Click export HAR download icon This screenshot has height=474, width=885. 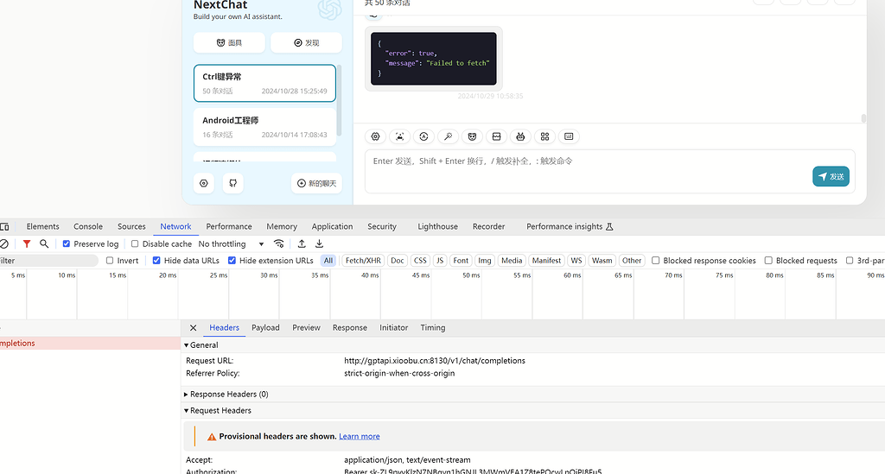319,244
